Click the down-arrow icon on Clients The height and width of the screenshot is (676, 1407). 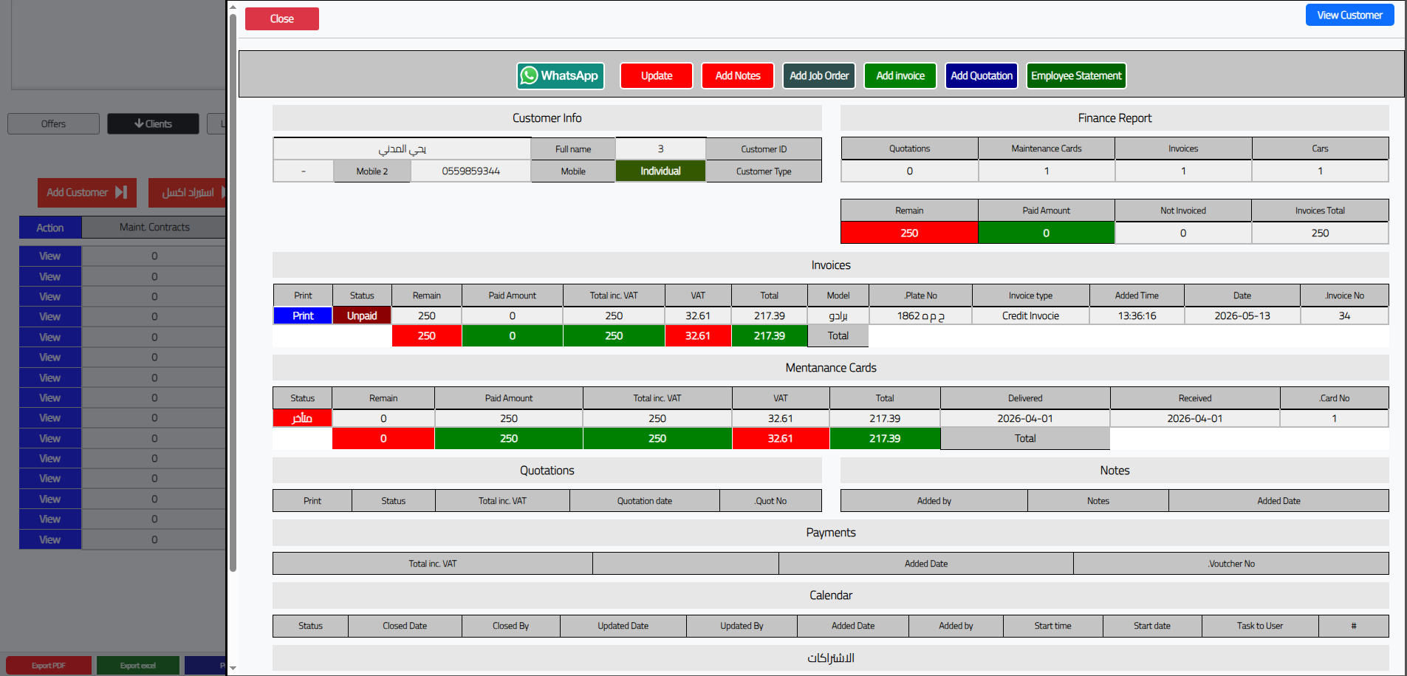pyautogui.click(x=139, y=123)
